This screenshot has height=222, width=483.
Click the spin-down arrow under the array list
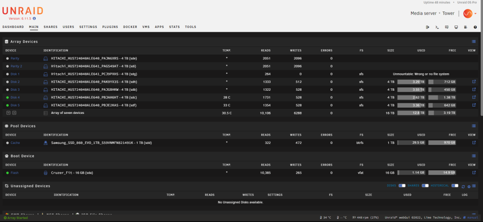(x=9, y=113)
